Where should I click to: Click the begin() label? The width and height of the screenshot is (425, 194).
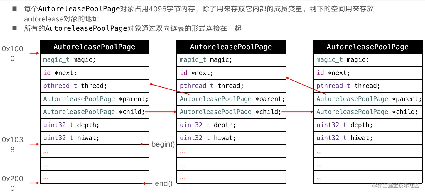(163, 144)
